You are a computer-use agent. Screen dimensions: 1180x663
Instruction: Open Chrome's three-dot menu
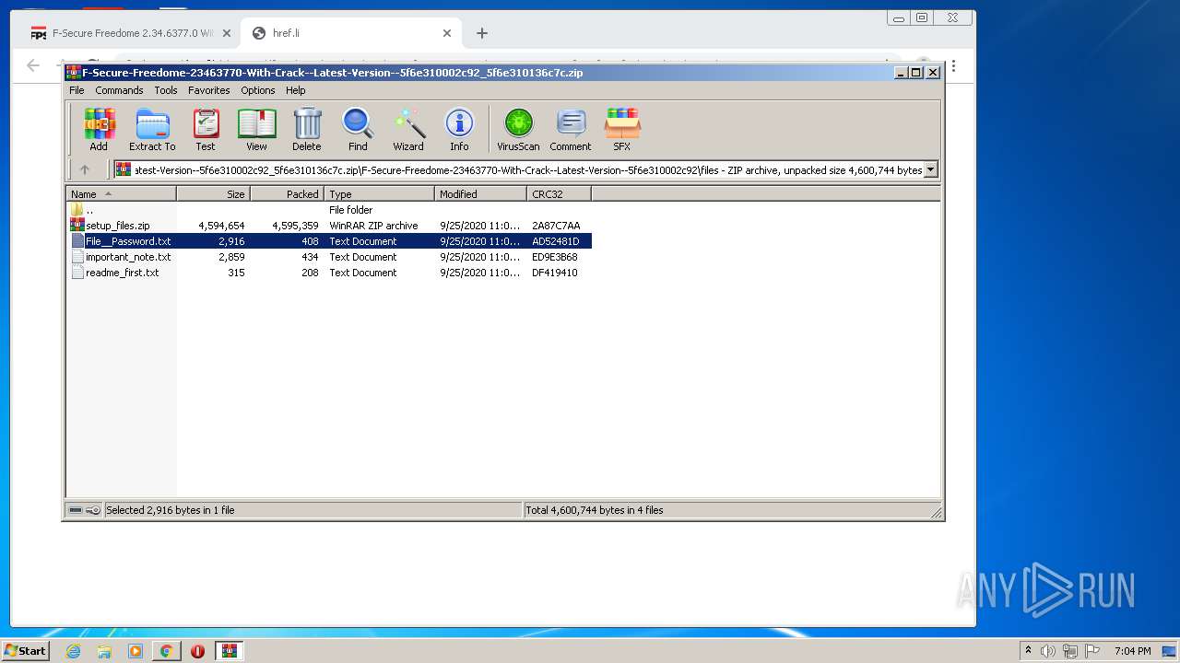[x=954, y=66]
